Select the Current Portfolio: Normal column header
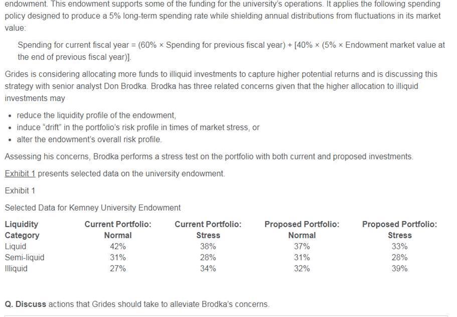 pyautogui.click(x=118, y=230)
